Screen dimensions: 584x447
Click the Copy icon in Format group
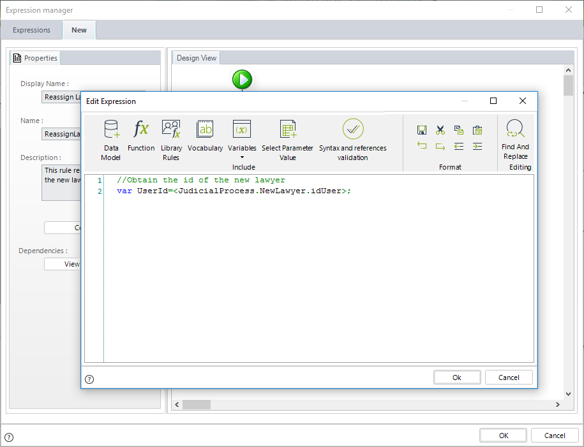coord(459,130)
